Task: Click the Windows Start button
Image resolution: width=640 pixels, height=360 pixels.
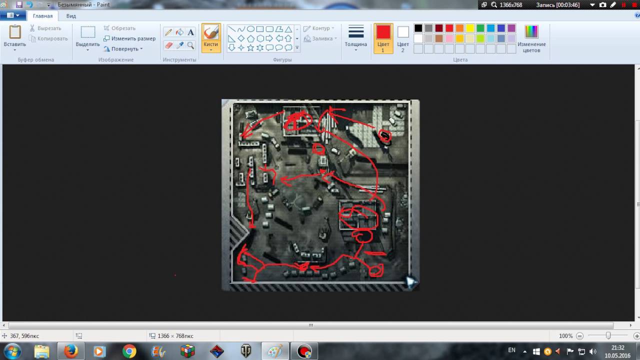Action: tap(12, 351)
